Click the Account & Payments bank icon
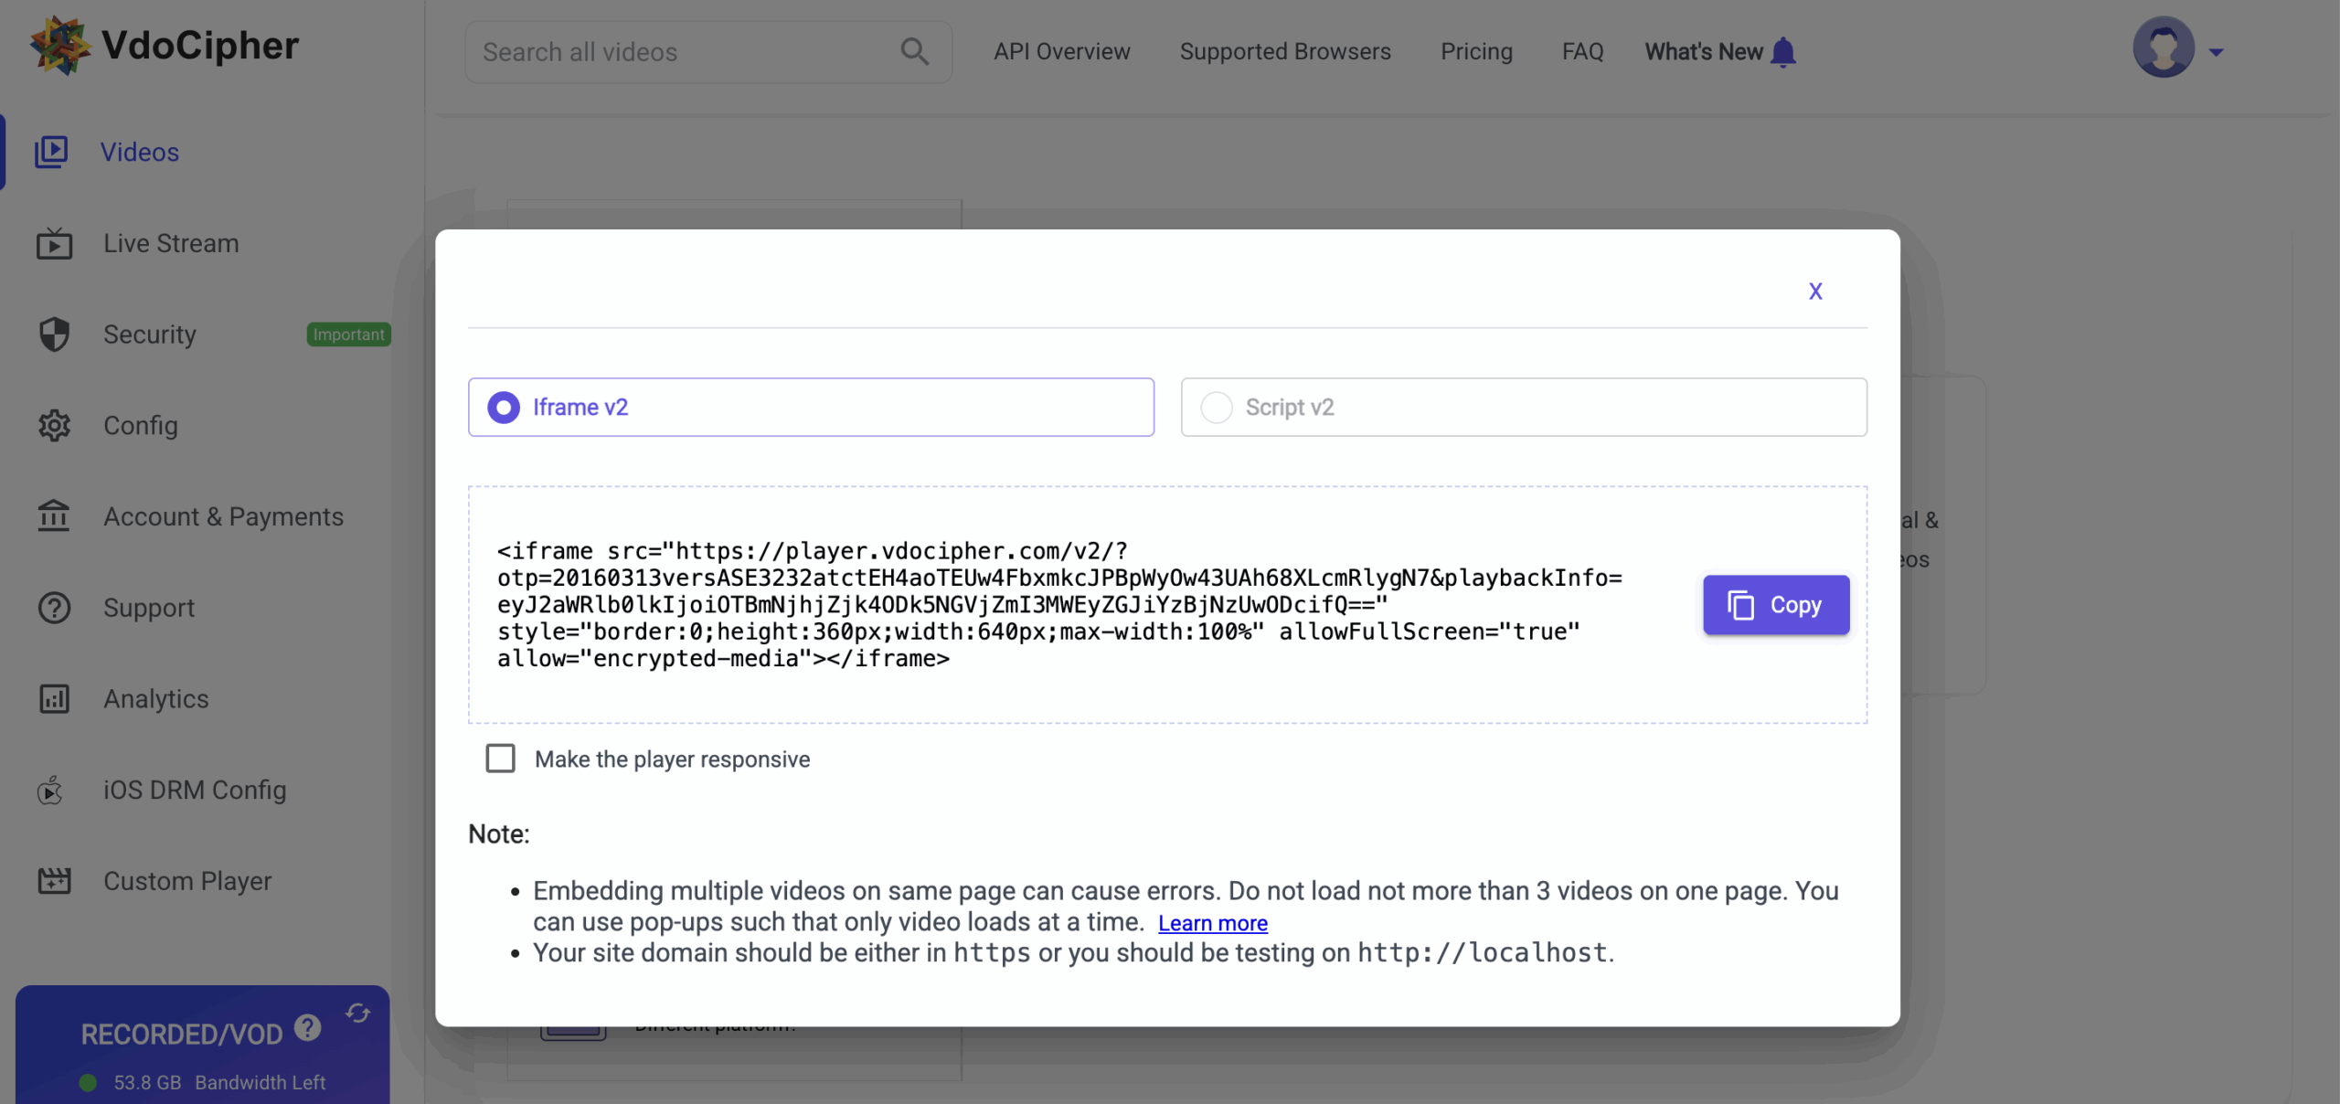 click(54, 516)
